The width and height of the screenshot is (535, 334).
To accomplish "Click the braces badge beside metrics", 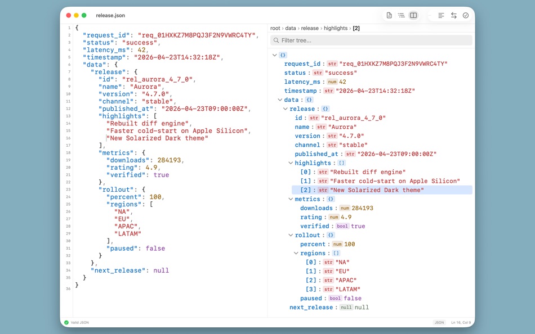I will pos(331,199).
